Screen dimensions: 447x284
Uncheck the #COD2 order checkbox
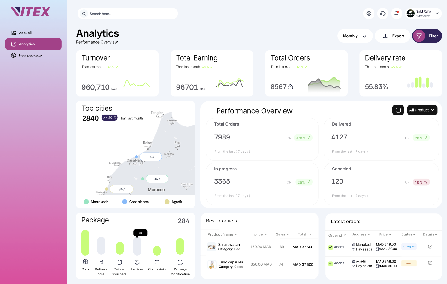click(330, 263)
